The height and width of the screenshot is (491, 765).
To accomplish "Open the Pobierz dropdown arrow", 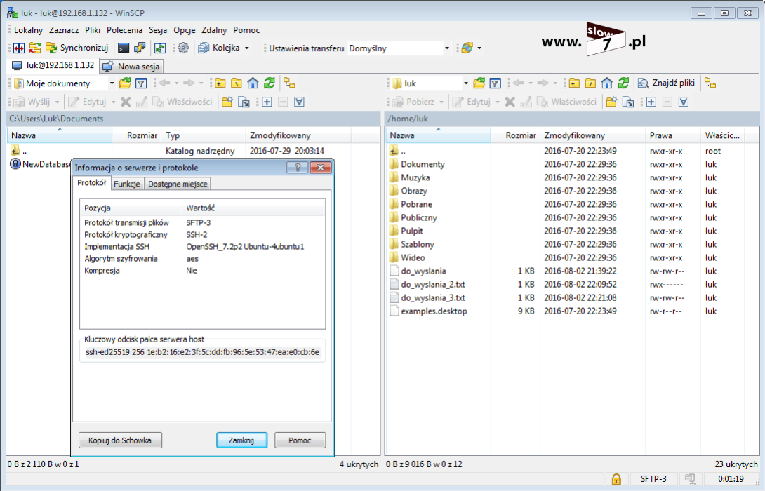I will tap(441, 102).
